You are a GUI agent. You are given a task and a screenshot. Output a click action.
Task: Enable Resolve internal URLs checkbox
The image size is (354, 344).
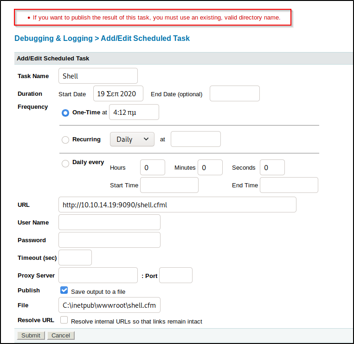click(x=64, y=320)
